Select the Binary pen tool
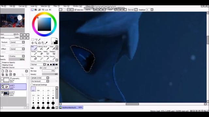The height and width of the screenshot is (117, 209). click(x=40, y=58)
